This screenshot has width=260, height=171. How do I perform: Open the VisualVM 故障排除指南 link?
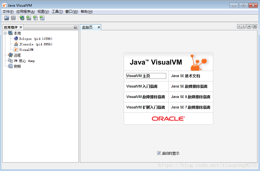[146, 97]
